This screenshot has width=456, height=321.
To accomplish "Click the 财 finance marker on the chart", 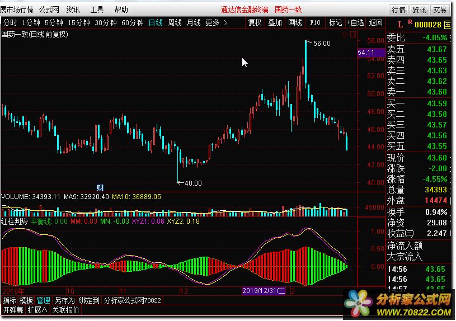I will click(101, 187).
